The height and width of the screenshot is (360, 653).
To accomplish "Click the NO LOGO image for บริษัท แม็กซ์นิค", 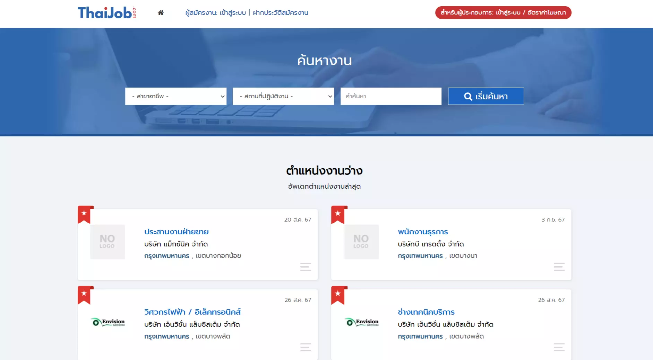I will point(108,242).
